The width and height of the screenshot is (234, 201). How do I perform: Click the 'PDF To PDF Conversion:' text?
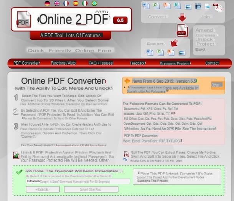coord(141,136)
